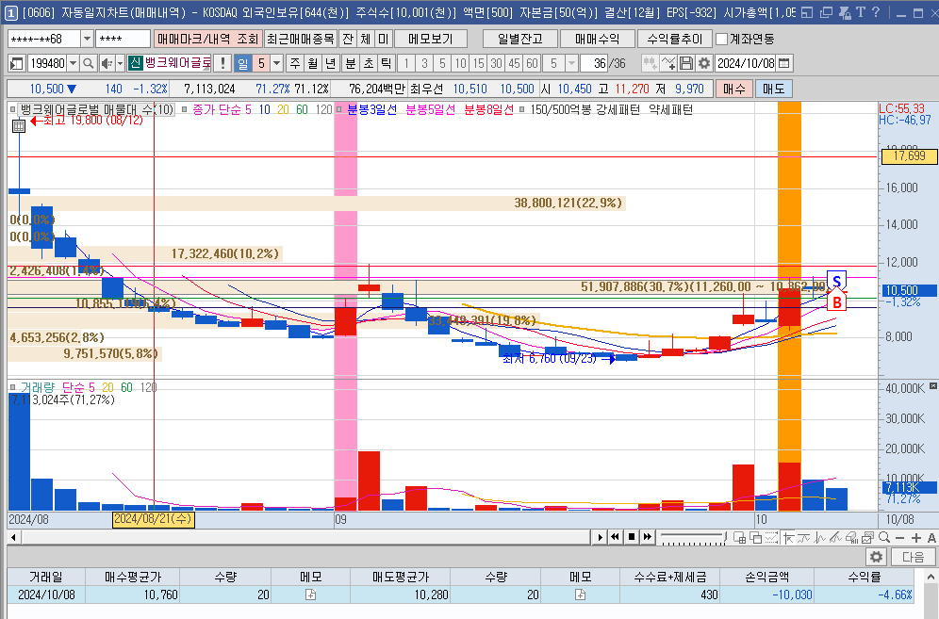Click the play button under the chart
The image size is (939, 619).
[600, 537]
